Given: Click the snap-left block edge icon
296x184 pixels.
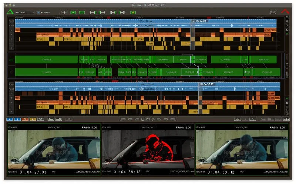Looking at the screenshot, I should click(x=113, y=13).
